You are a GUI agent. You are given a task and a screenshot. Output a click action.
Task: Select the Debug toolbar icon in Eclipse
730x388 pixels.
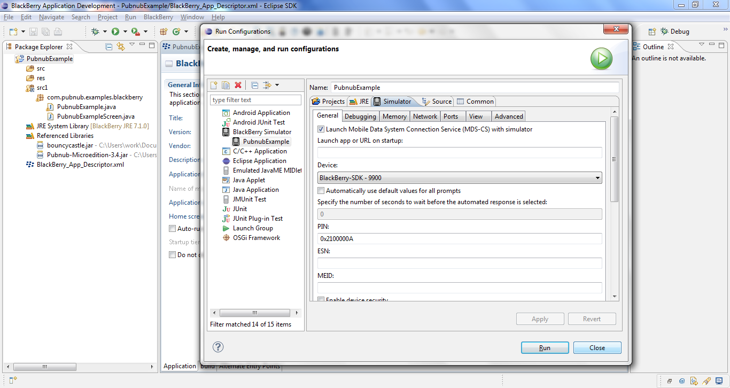pyautogui.click(x=95, y=32)
